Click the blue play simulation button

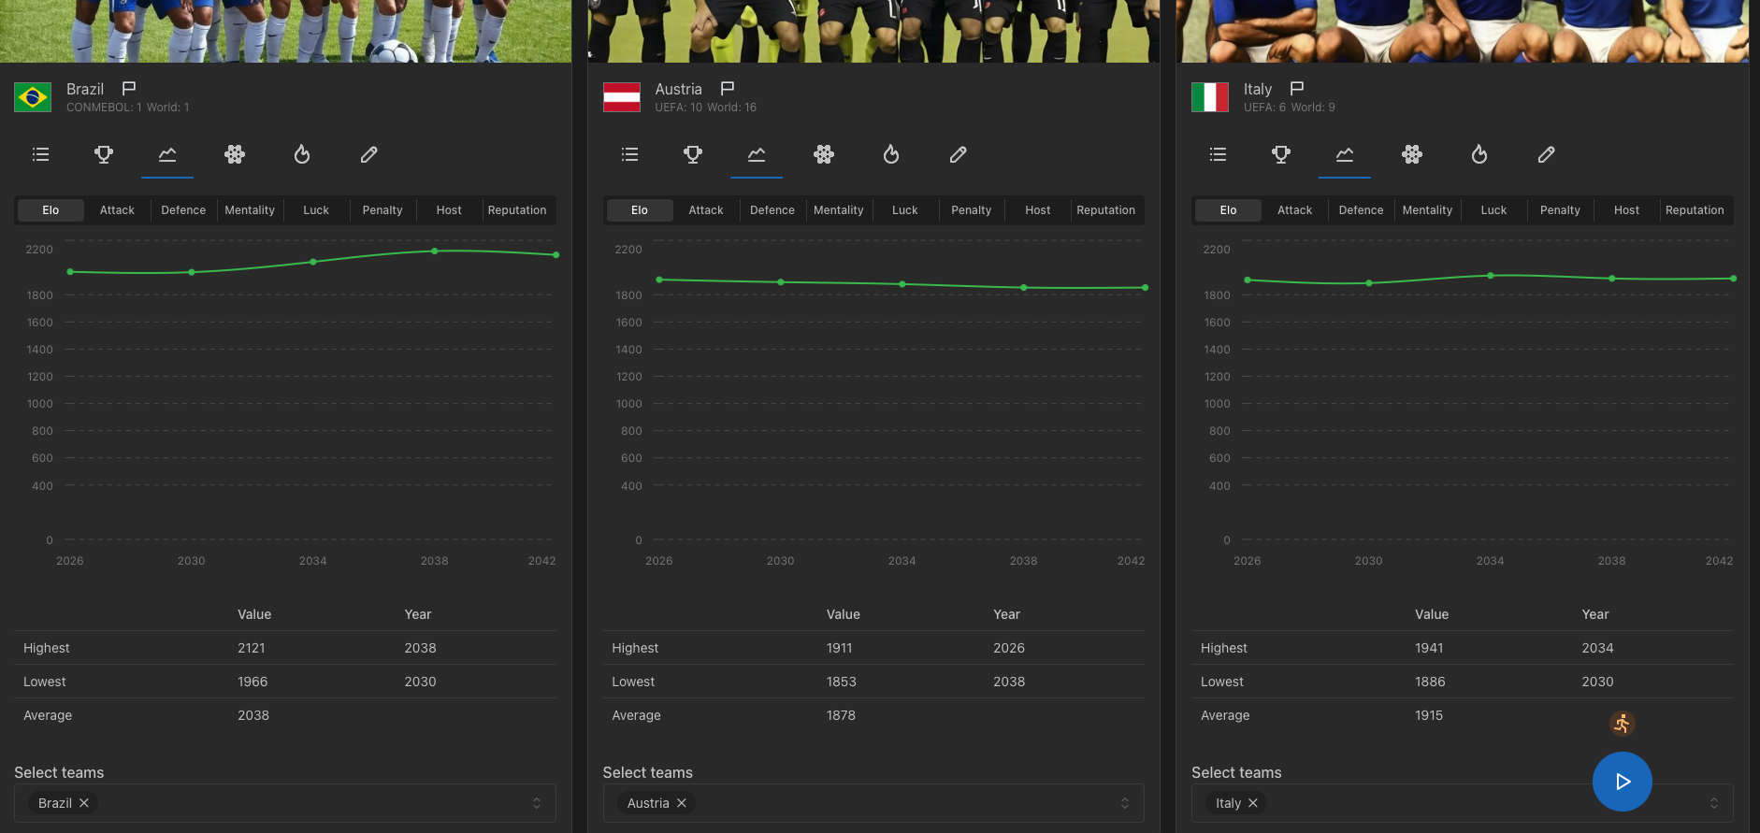coord(1623,782)
